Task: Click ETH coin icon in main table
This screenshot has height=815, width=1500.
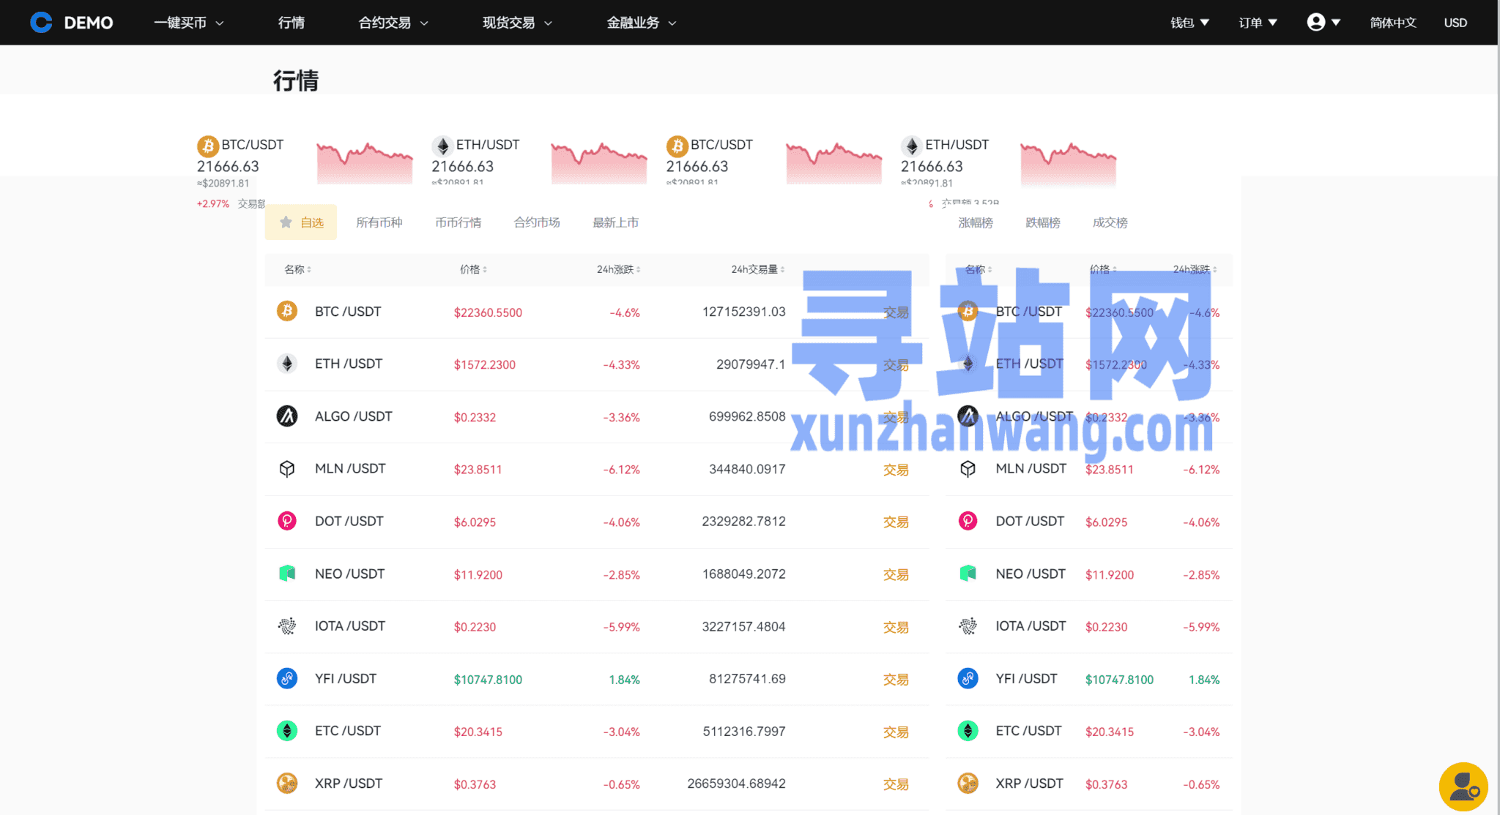Action: click(x=287, y=364)
